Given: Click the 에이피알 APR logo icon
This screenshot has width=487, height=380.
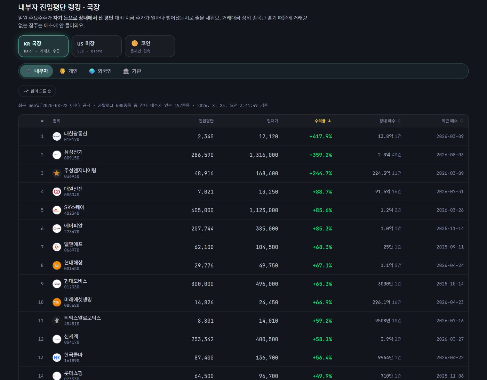Looking at the screenshot, I should pyautogui.click(x=57, y=229).
